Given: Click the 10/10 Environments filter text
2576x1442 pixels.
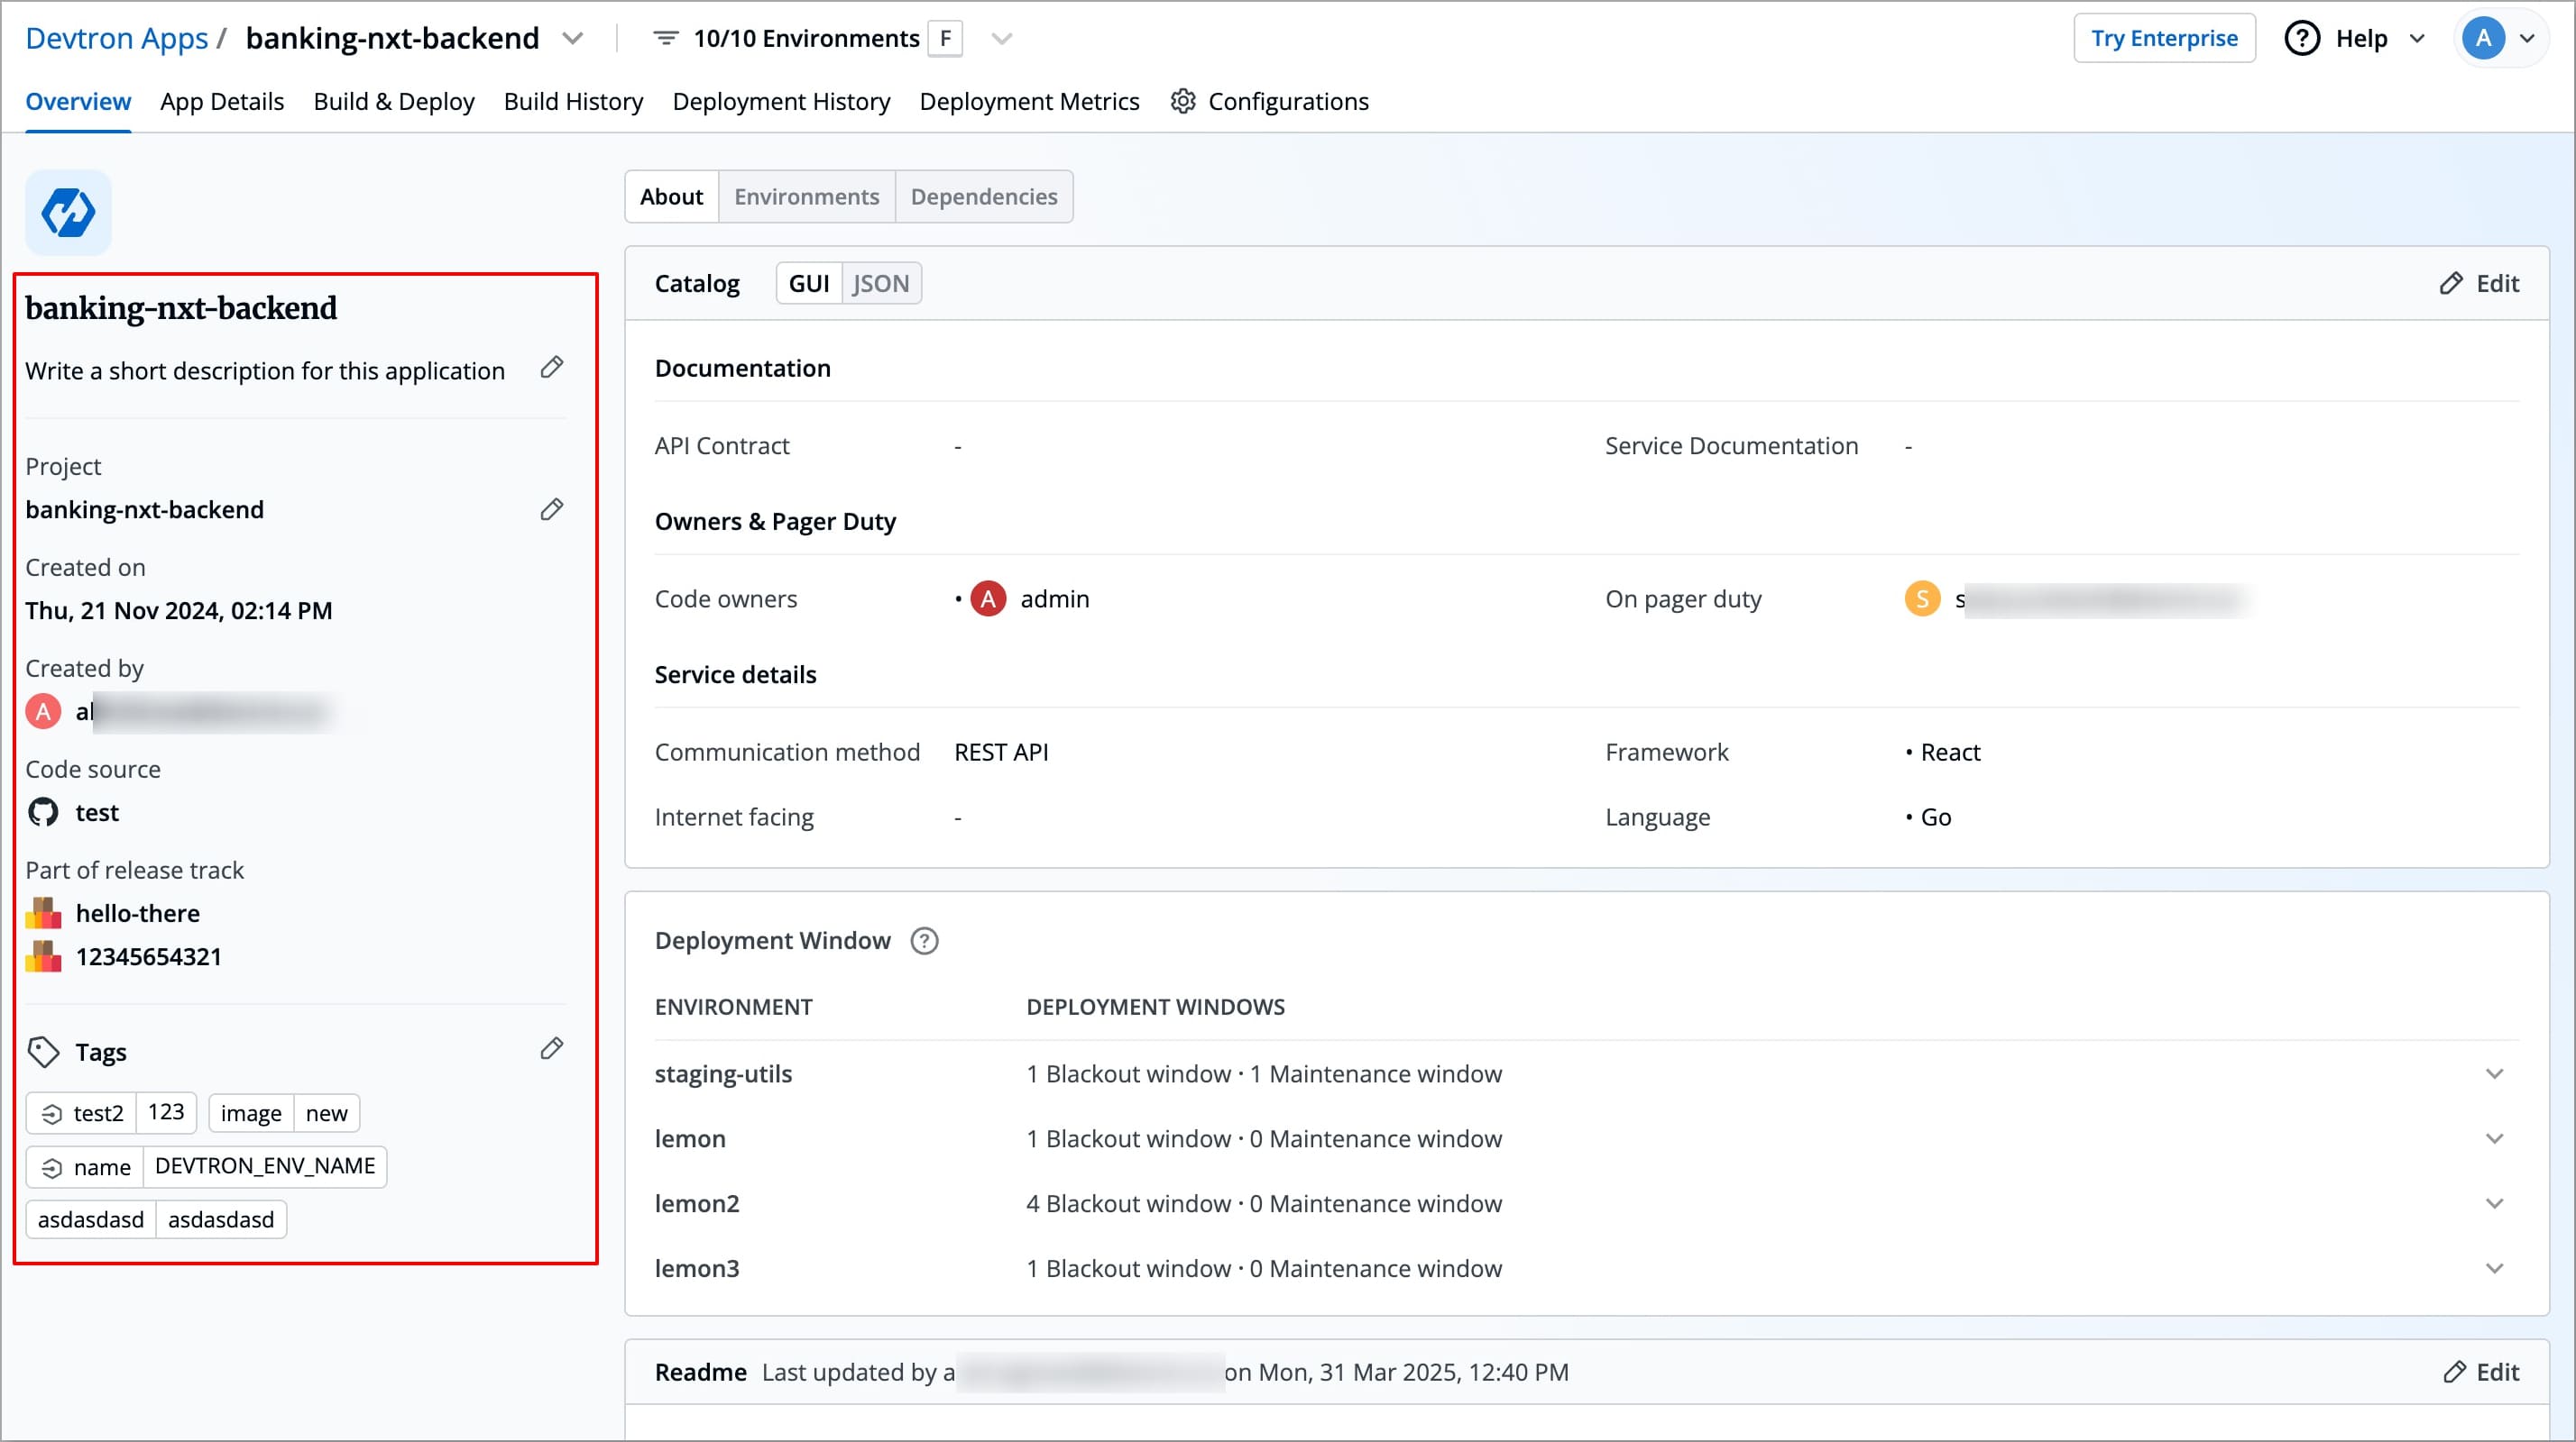Looking at the screenshot, I should click(x=806, y=38).
